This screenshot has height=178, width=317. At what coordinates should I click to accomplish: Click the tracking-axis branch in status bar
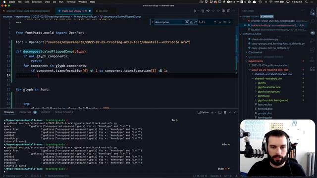[x=12, y=176]
